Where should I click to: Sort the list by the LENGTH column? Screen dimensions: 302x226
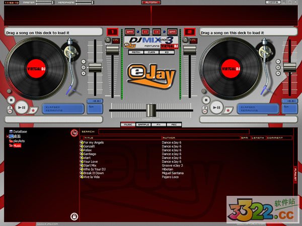(x=259, y=138)
